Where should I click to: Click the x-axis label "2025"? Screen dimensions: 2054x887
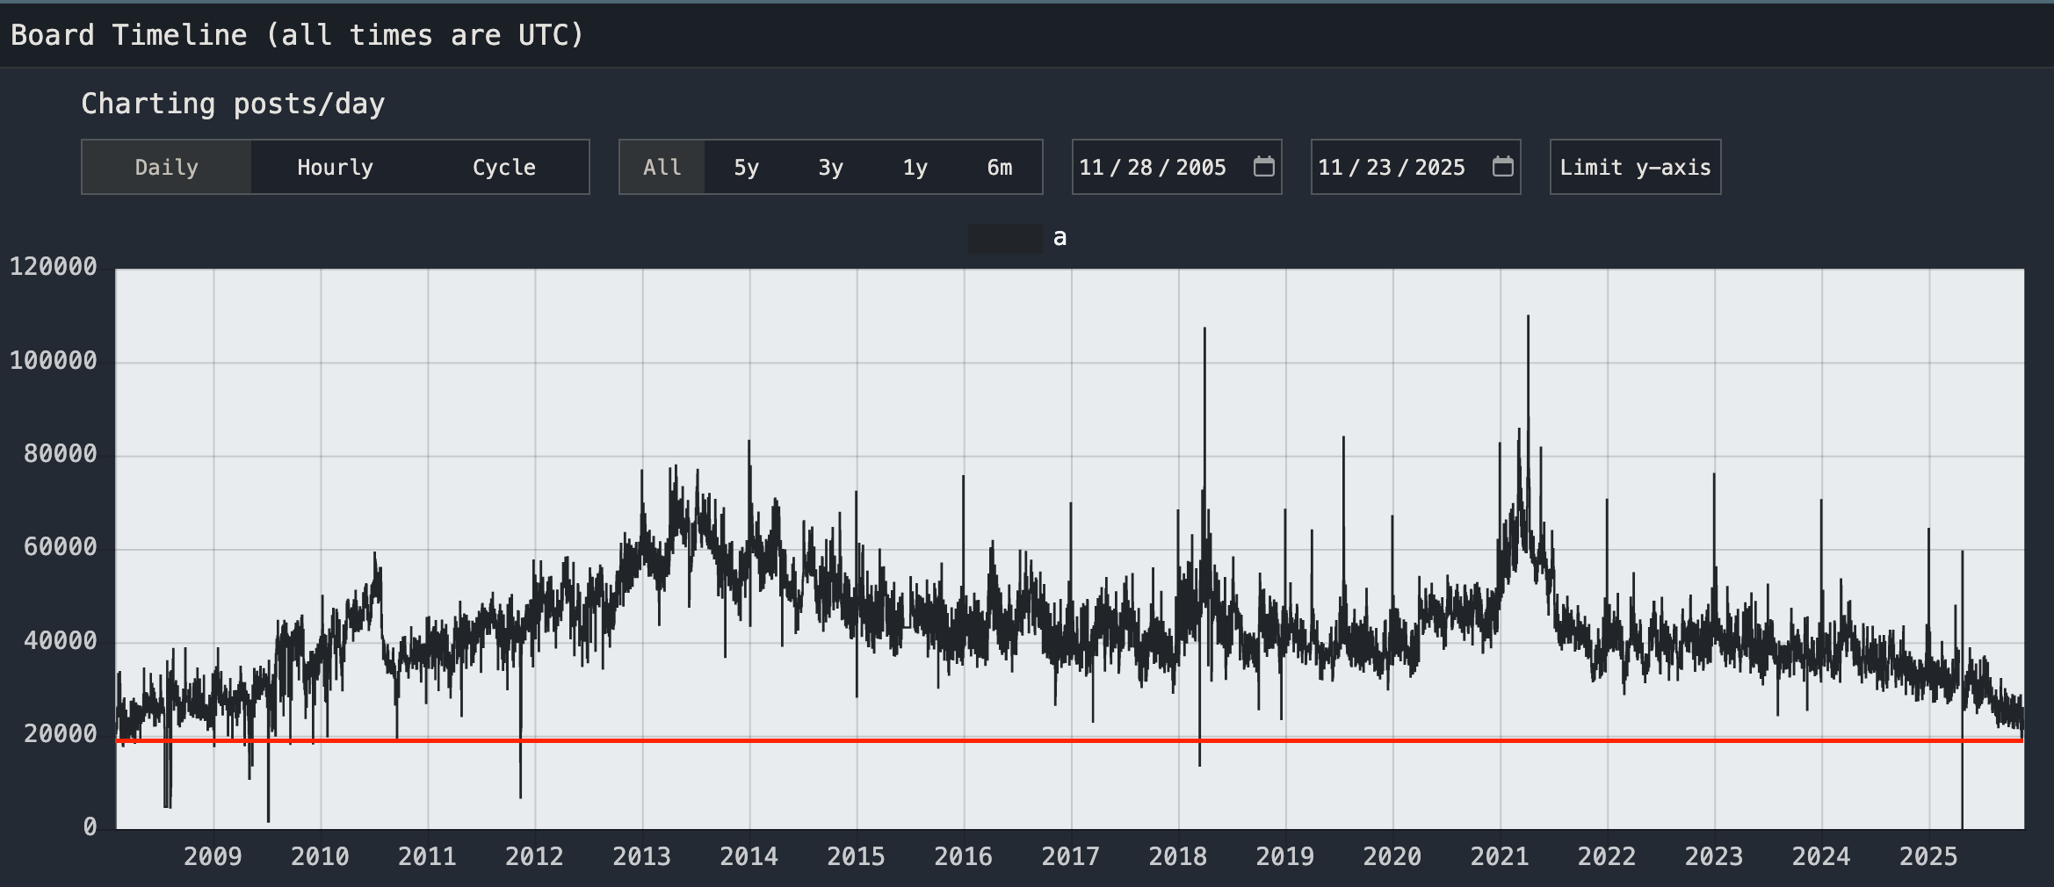1928,857
